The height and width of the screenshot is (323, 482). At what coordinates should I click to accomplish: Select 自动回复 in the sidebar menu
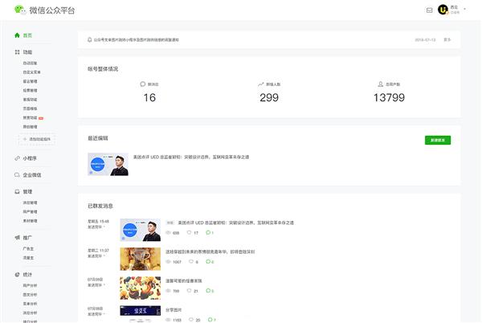pos(30,63)
